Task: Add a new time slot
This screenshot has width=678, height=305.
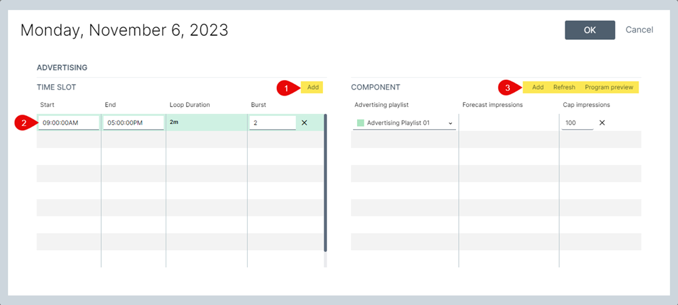Action: 313,87
